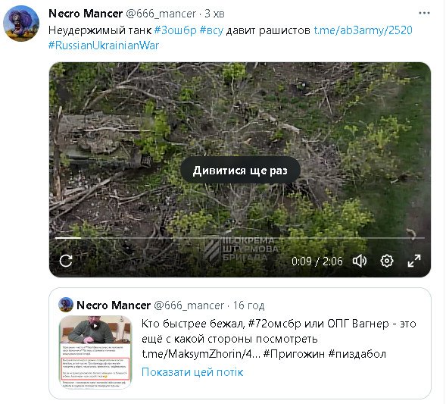
Task: Open the t.me/ab3army/2520 link
Action: pyautogui.click(x=363, y=30)
